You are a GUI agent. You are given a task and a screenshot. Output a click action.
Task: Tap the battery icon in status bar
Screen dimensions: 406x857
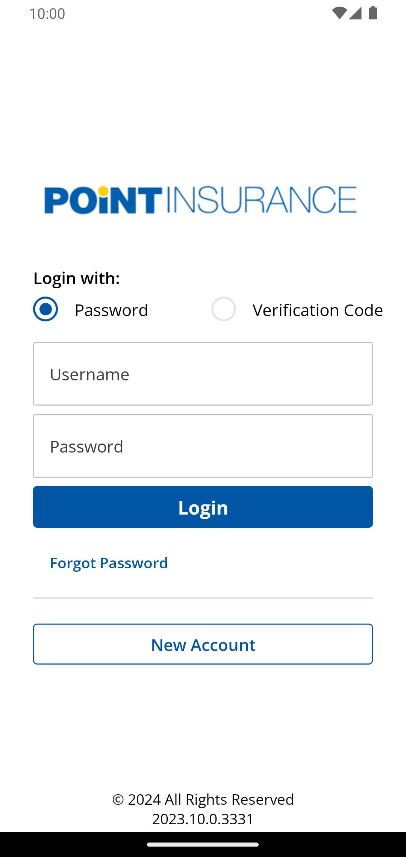click(x=373, y=13)
